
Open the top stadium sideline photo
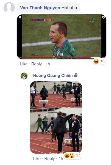click(56, 94)
